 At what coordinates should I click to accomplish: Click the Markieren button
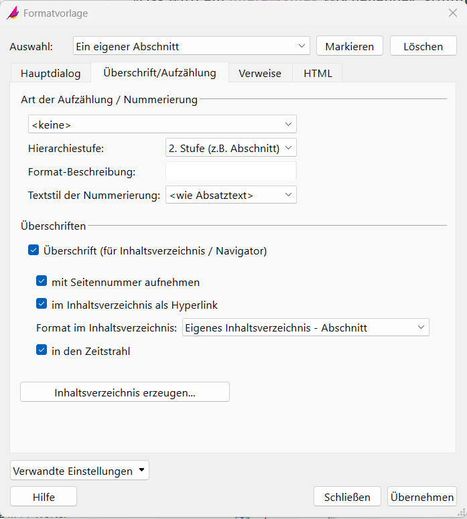(x=349, y=46)
